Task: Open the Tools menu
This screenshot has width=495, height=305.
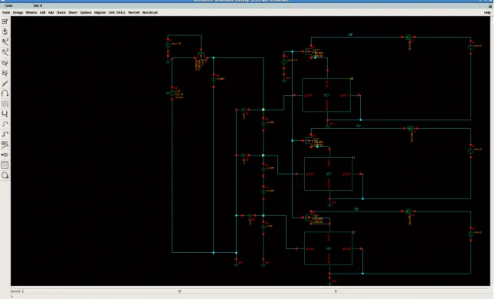Action: [6, 12]
